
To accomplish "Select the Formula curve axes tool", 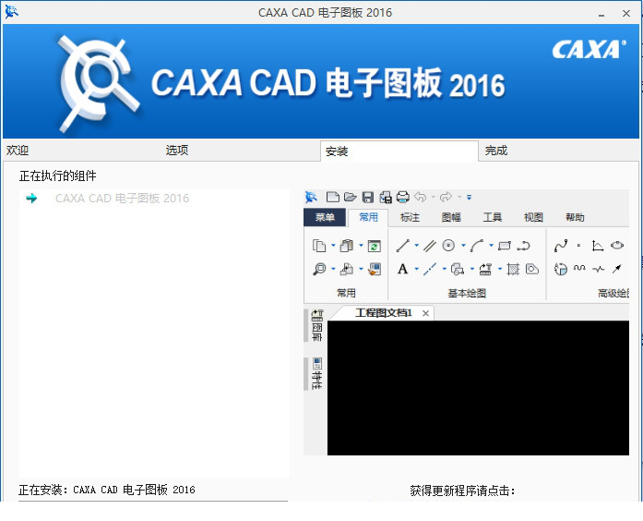I will tap(598, 246).
